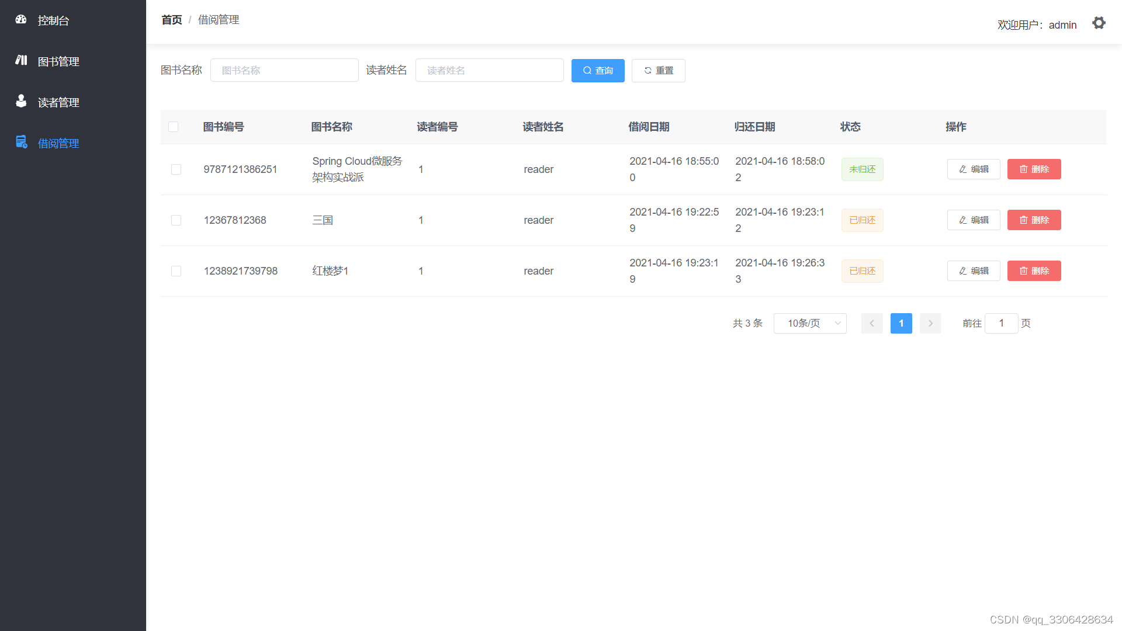
Task: Check the row for 9787121386251
Action: (x=176, y=169)
